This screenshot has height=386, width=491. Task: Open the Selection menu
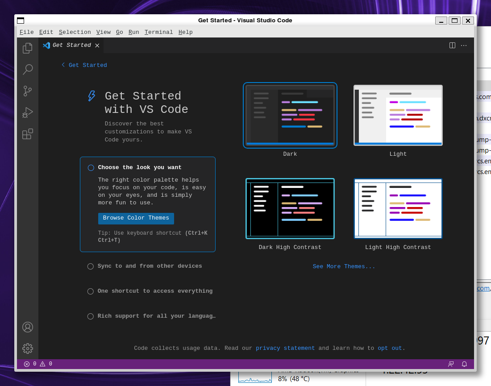[75, 32]
